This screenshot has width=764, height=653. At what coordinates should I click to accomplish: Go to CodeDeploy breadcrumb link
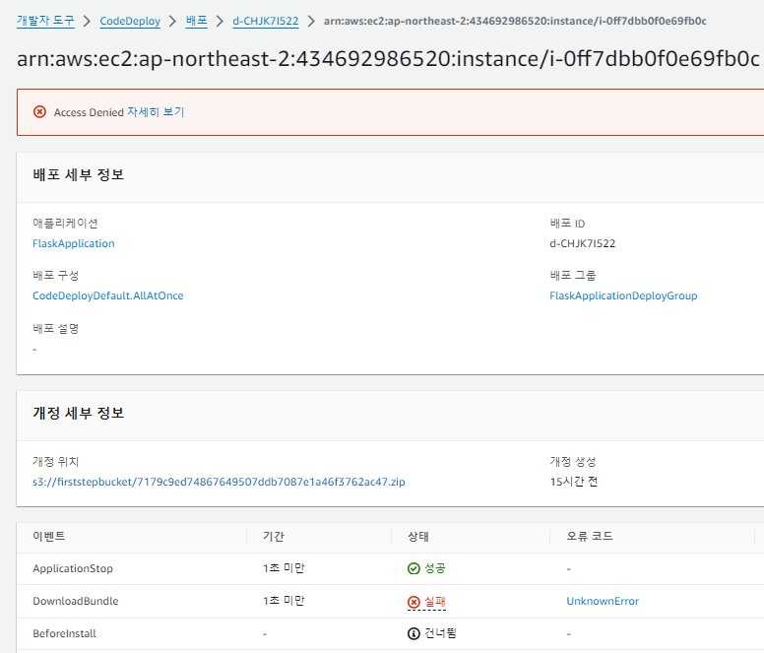pos(130,21)
